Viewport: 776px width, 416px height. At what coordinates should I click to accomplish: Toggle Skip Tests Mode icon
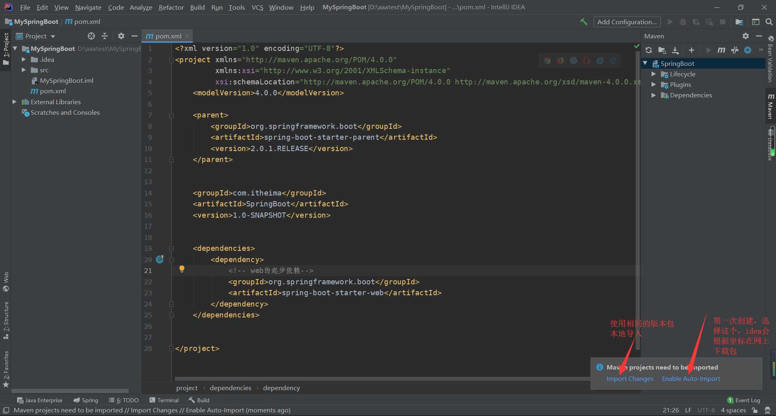tap(748, 50)
